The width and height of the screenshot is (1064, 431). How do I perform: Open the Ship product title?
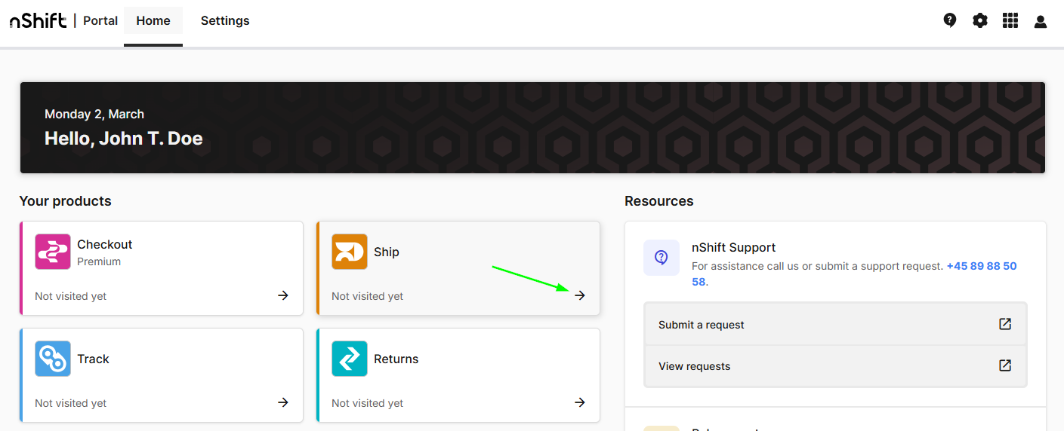(387, 252)
